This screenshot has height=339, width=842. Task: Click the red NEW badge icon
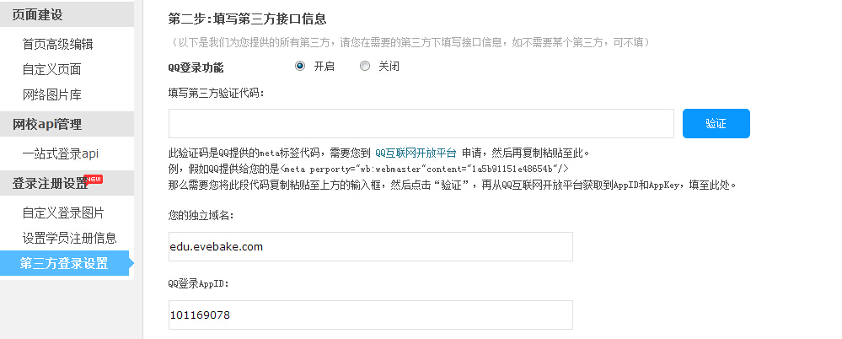pos(94,179)
